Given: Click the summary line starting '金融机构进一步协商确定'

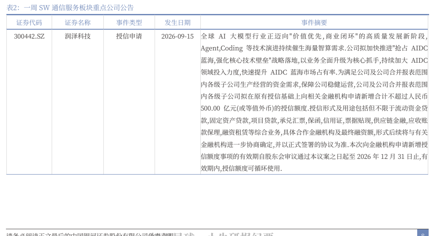Looking at the screenshot, I should (x=314, y=144).
